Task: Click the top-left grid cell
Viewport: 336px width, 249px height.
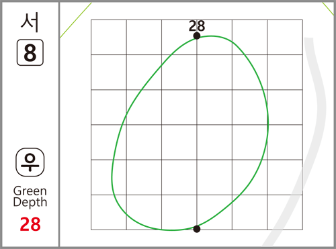Action: coord(109,37)
